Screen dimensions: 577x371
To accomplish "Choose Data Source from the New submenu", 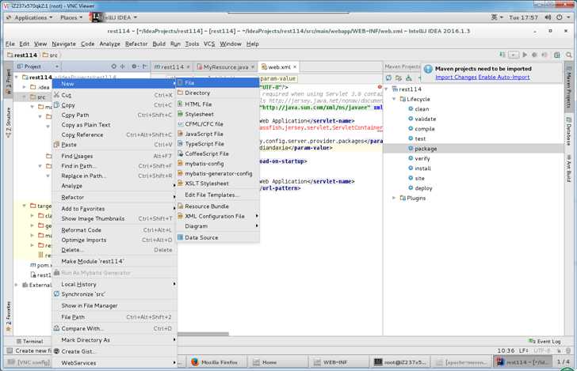I will 218,237.
